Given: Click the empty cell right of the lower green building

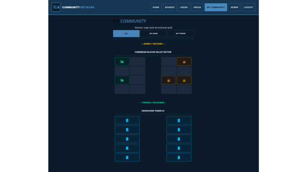Looking at the screenshot, I should (138, 80).
